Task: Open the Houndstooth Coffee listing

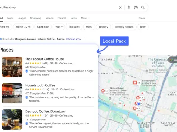Action: coord(40,85)
